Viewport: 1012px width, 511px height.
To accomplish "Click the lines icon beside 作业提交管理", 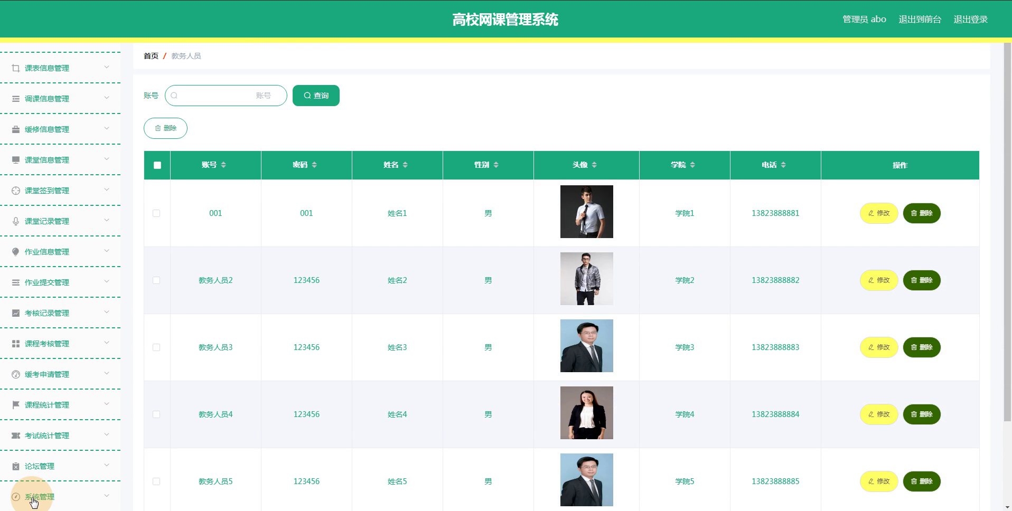I will click(16, 282).
